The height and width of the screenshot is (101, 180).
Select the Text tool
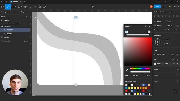click(30, 7)
